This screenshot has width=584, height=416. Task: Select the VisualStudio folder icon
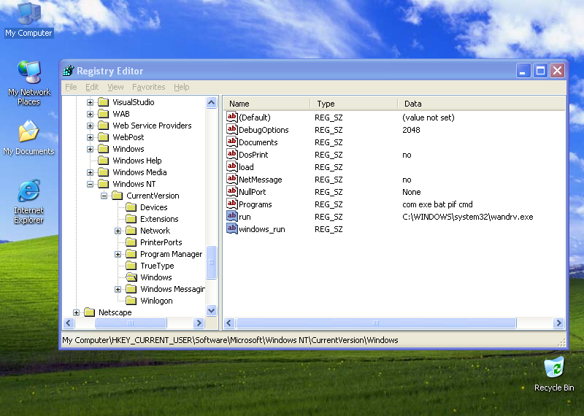(x=103, y=102)
